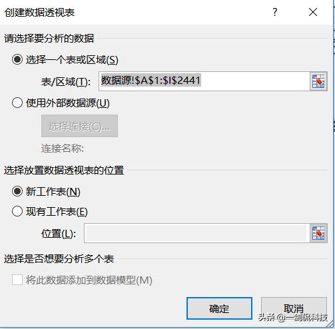The image size is (335, 329).
Task: Choose the 新工作表 radio option
Action: (17, 191)
